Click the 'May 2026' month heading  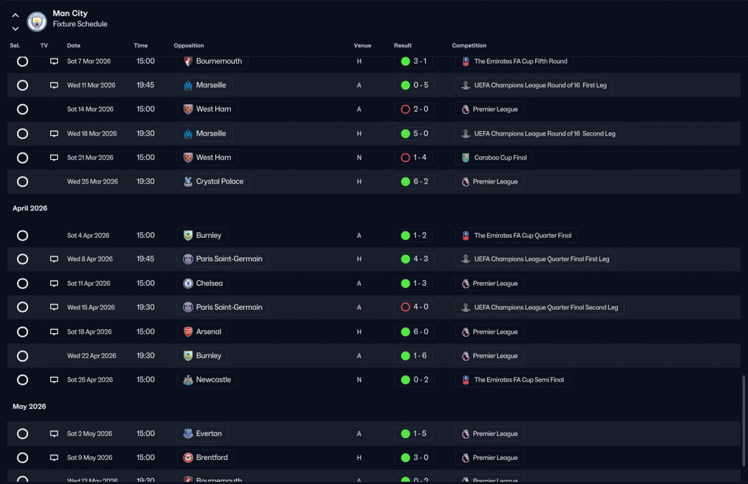coord(29,407)
